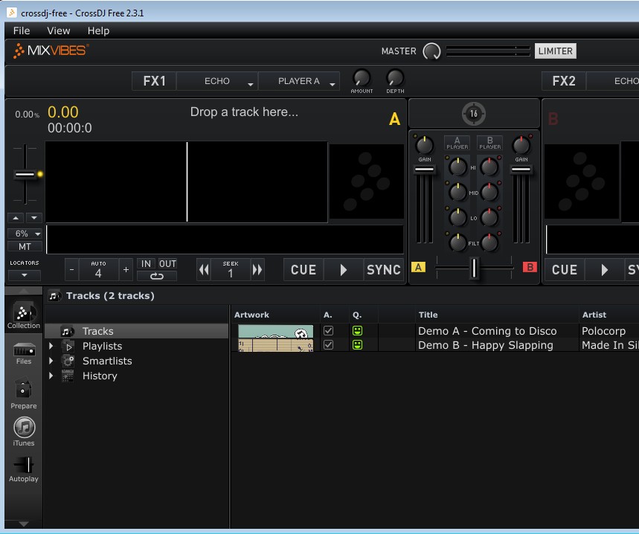This screenshot has height=534, width=639.
Task: Click the Autoplay sidebar icon
Action: pyautogui.click(x=24, y=469)
